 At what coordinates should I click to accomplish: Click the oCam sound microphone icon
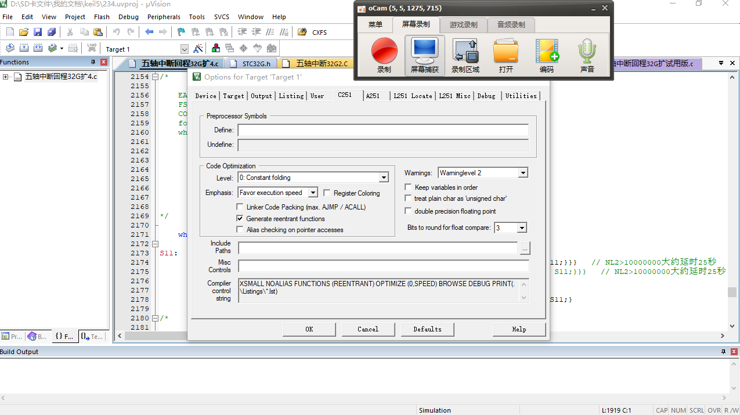(x=587, y=56)
